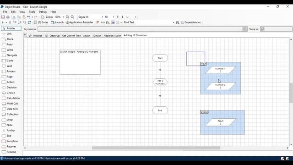
Task: Toggle underline formatting
Action: [127, 17]
